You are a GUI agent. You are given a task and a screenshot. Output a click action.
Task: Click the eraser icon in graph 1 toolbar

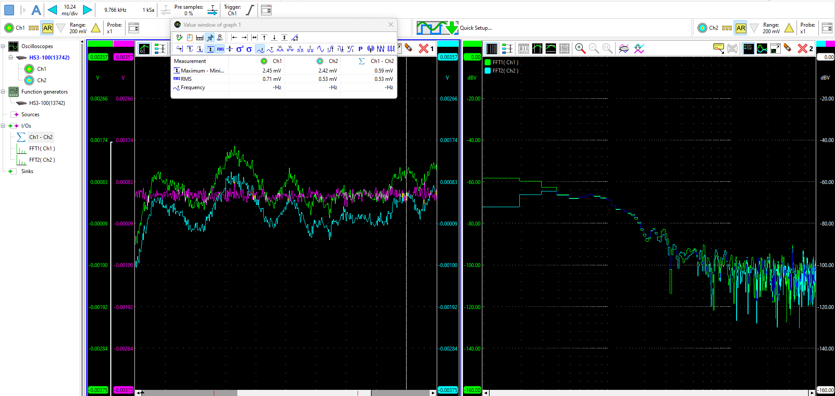tap(408, 48)
